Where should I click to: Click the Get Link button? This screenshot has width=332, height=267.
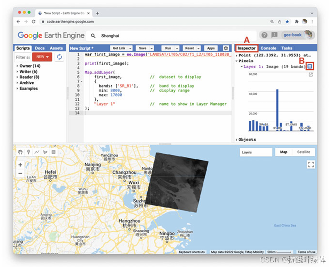[x=119, y=48]
